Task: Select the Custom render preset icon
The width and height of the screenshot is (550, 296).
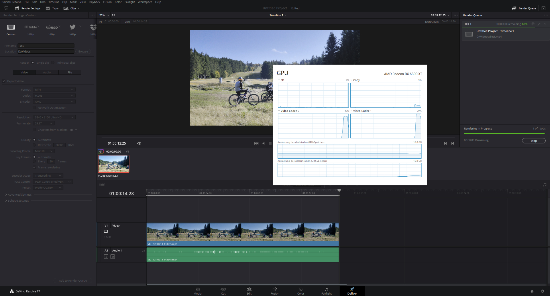Action: (x=11, y=27)
